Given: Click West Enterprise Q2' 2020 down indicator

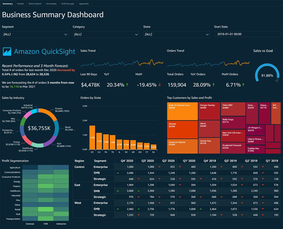Looking at the screenshot, I should [x=159, y=203].
